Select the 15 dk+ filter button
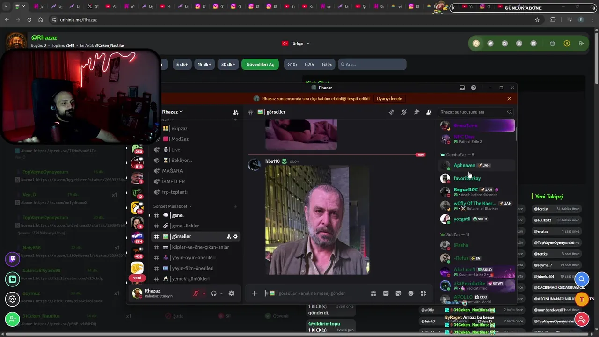Viewport: 599px width, 337px height. pyautogui.click(x=205, y=64)
